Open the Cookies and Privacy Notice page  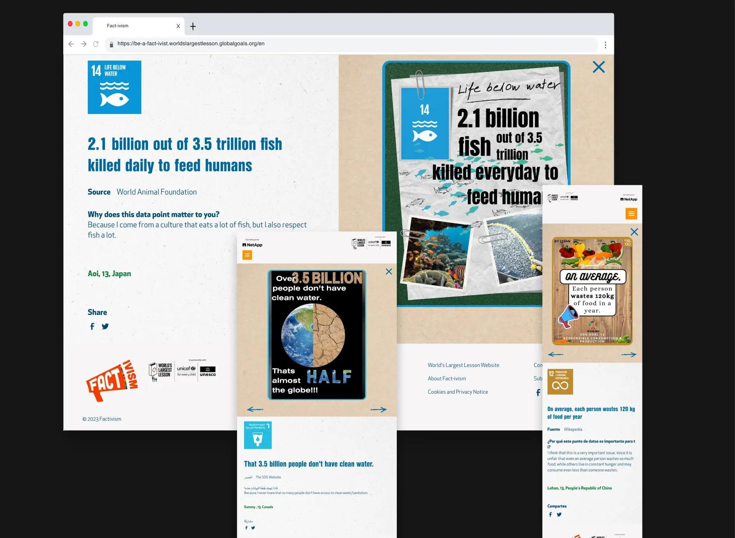coord(458,392)
